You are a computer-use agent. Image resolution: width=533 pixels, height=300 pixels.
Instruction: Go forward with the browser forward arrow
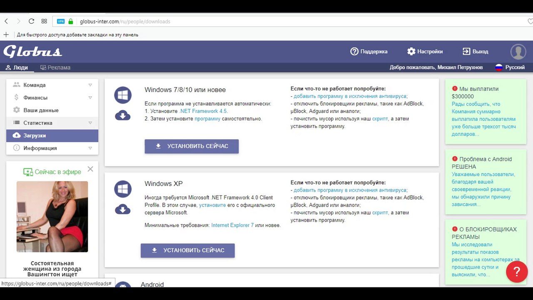point(18,21)
